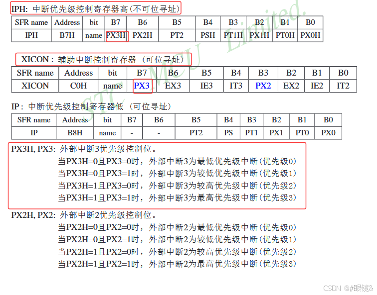Select the line 'PX3H=0且PX3=0' priority 0
This screenshot has width=377, height=295.
tap(177, 161)
